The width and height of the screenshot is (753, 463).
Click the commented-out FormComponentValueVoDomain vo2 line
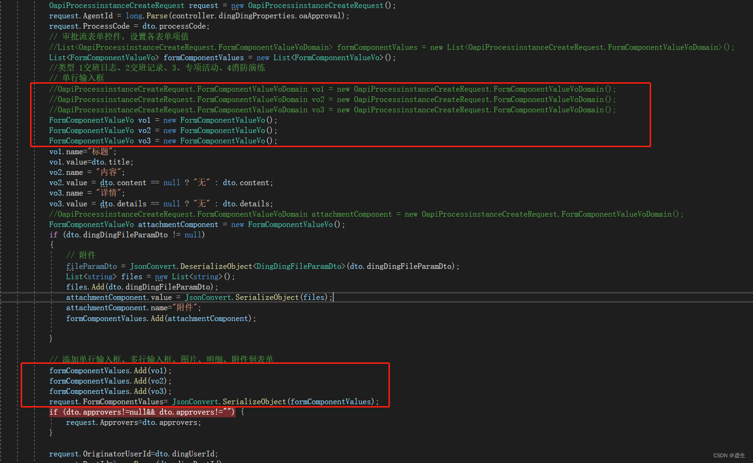332,100
